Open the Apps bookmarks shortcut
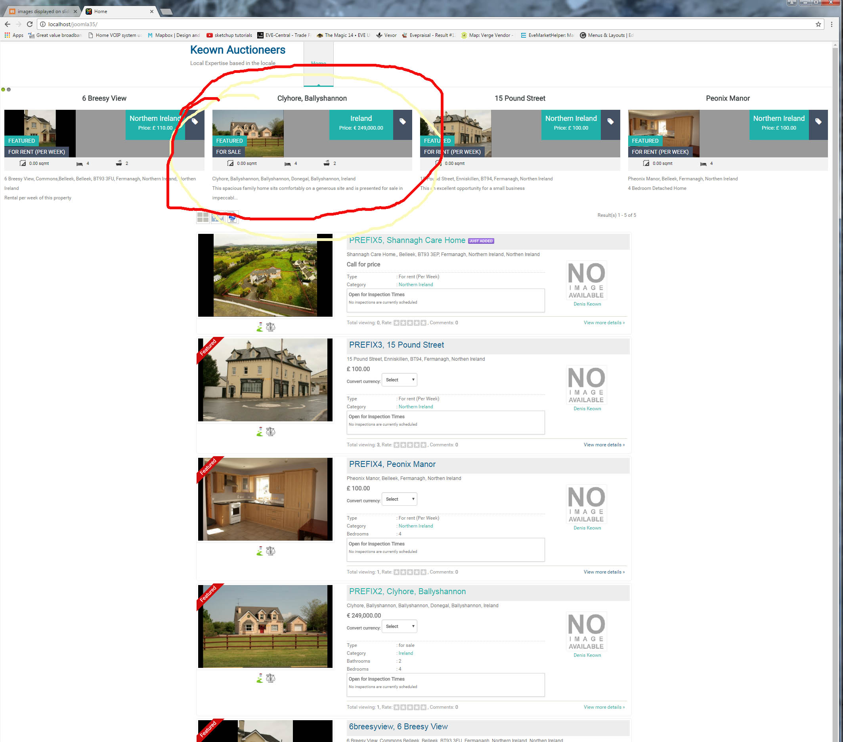 click(x=14, y=35)
